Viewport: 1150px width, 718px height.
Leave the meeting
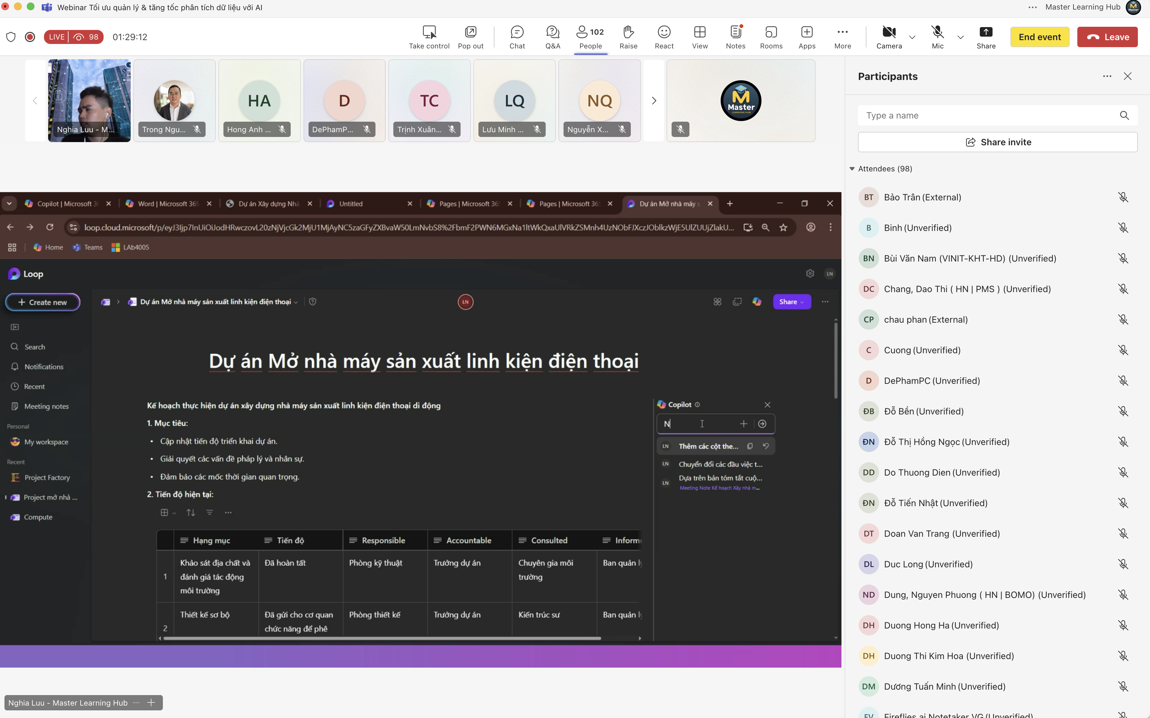1107,37
